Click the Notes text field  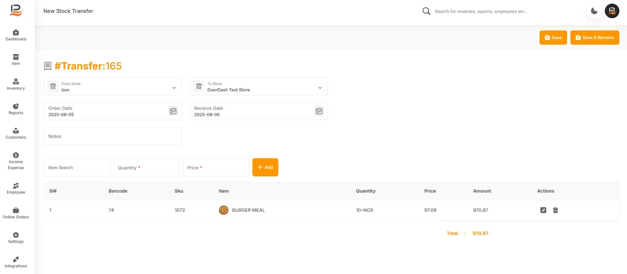click(113, 136)
